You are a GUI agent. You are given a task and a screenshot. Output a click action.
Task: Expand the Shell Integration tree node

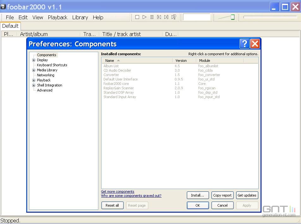pos(34,85)
